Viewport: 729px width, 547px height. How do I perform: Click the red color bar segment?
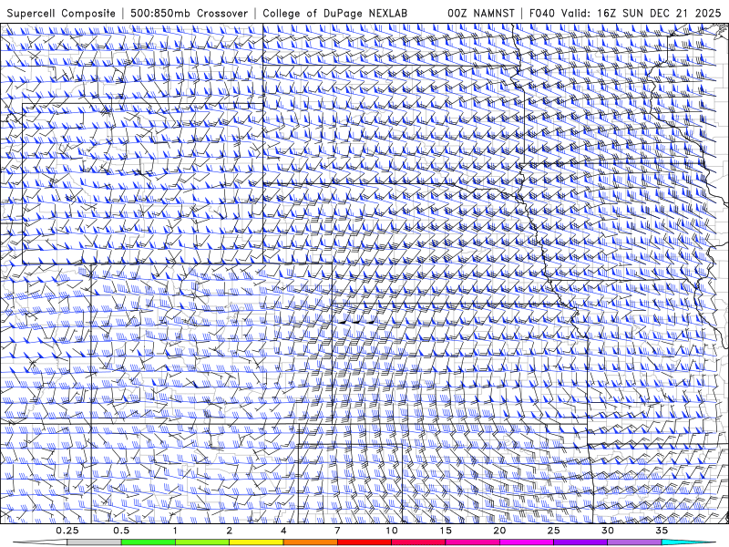click(x=364, y=542)
